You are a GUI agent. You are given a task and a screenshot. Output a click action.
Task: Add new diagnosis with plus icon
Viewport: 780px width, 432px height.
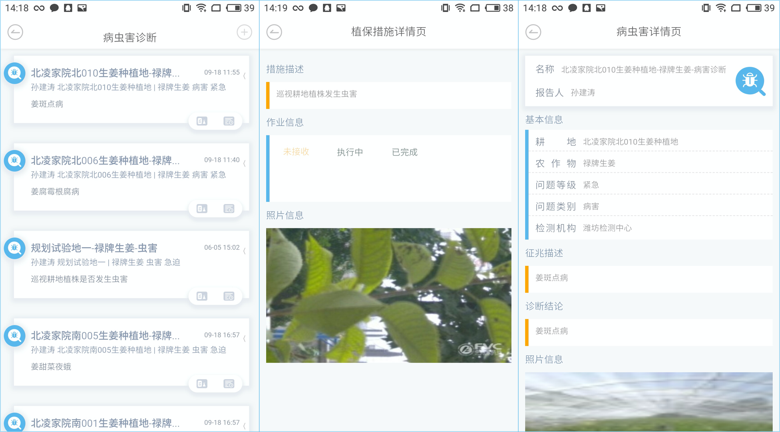[244, 32]
